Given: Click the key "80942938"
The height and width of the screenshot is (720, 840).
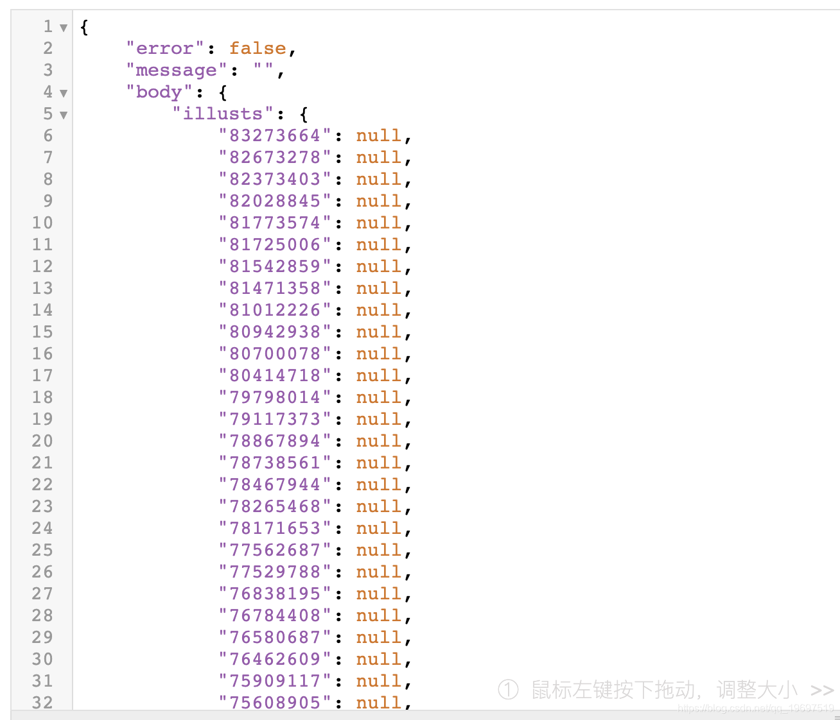Looking at the screenshot, I should 275,332.
